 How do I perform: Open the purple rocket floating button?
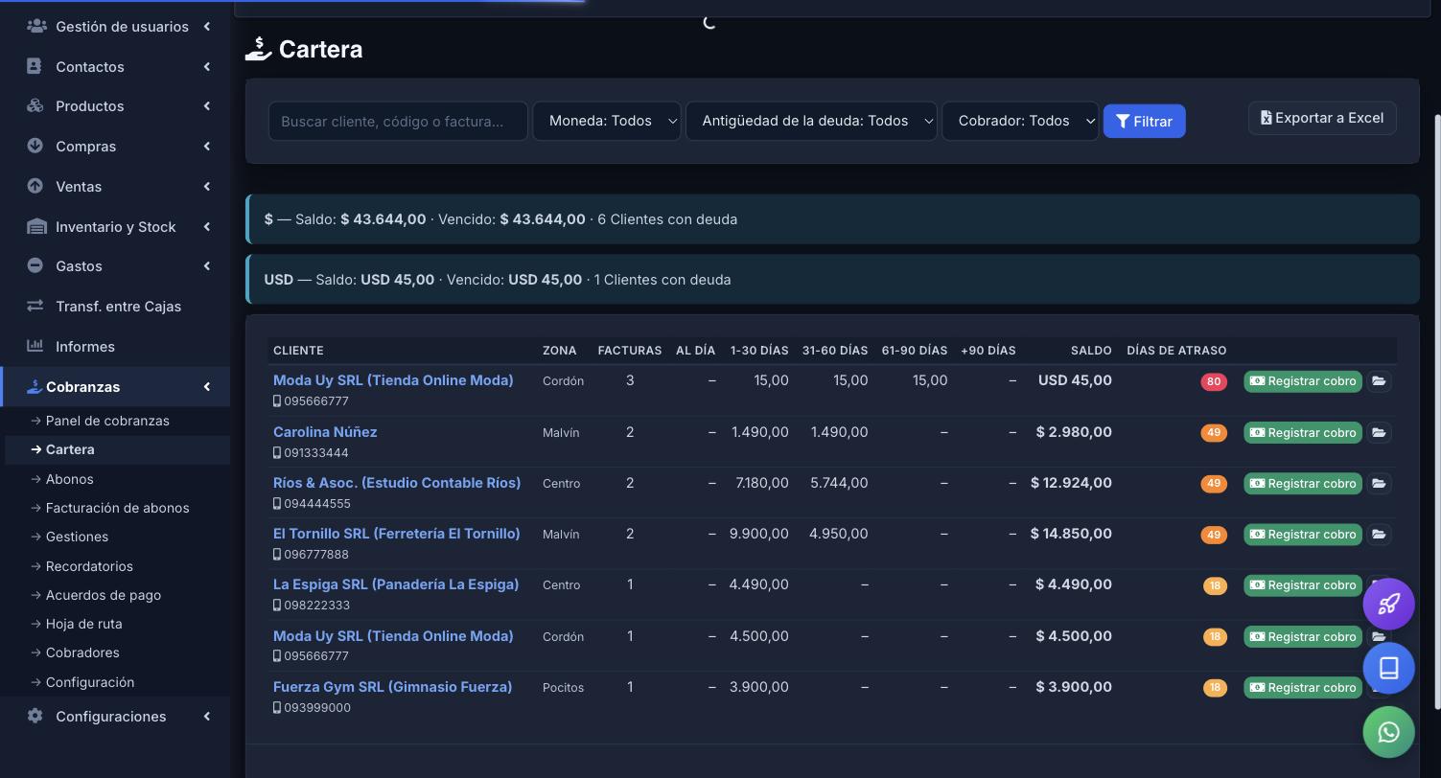click(x=1388, y=604)
